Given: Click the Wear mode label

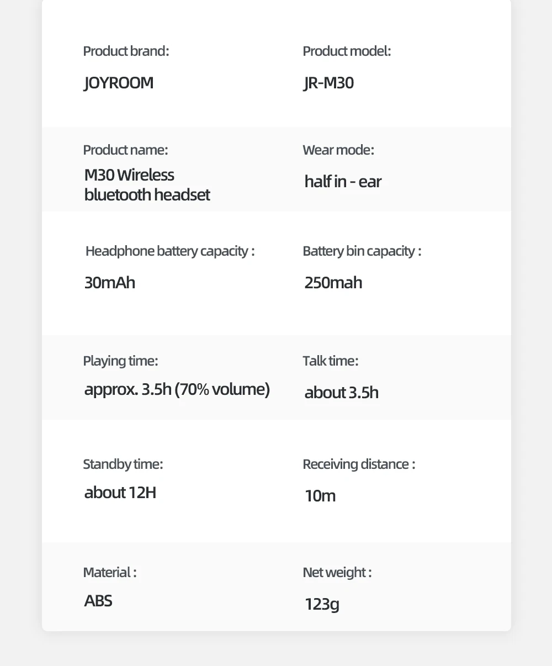Looking at the screenshot, I should [338, 150].
